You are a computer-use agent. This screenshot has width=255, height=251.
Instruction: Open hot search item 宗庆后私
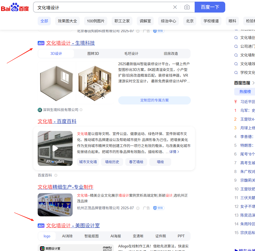tap(248, 233)
